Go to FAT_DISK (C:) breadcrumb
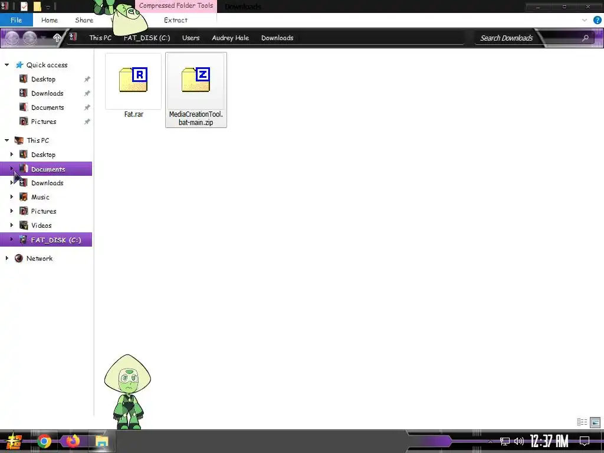 click(147, 38)
